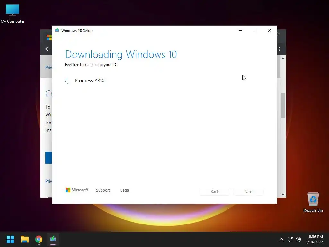The image size is (329, 247).
Task: Open the volume control tray icon
Action: (x=298, y=239)
